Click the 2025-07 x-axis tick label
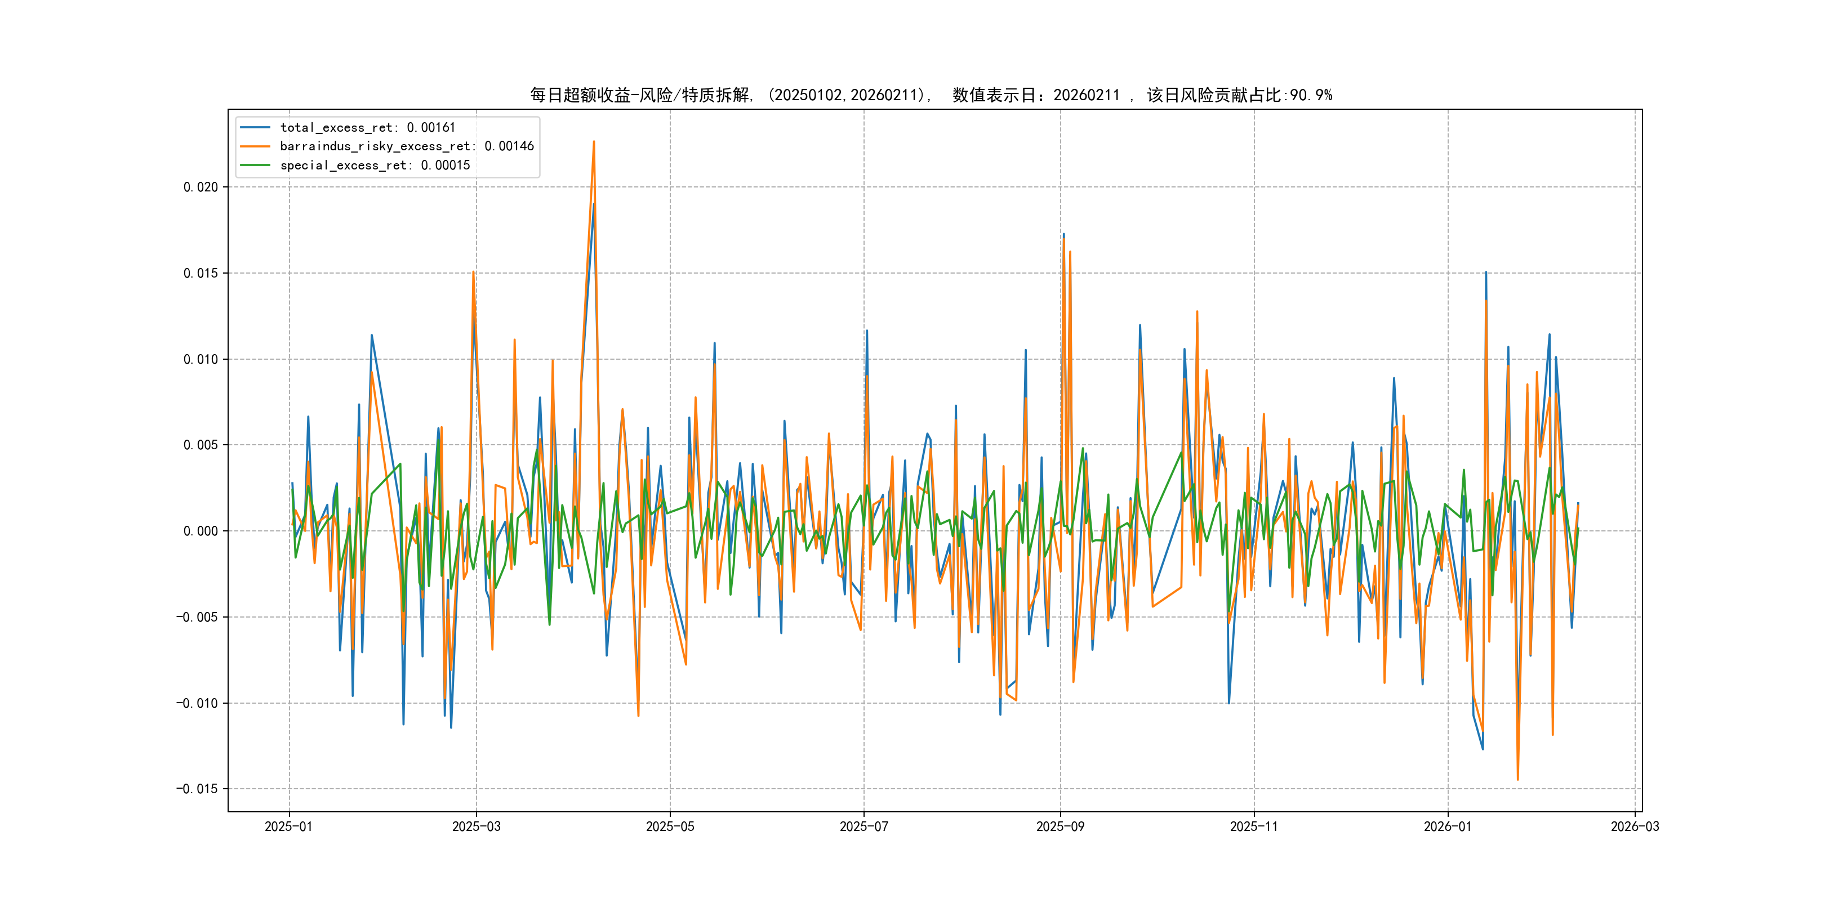The width and height of the screenshot is (1825, 912). click(863, 826)
